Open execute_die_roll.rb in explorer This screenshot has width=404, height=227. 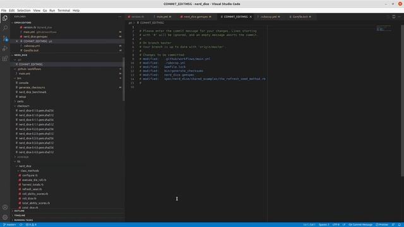pos(34,180)
